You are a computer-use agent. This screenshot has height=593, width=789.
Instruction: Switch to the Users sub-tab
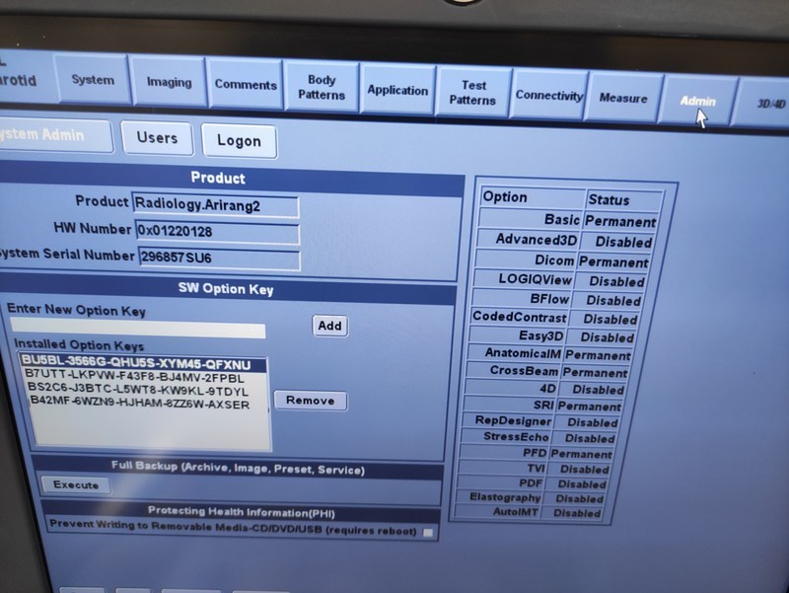(157, 138)
